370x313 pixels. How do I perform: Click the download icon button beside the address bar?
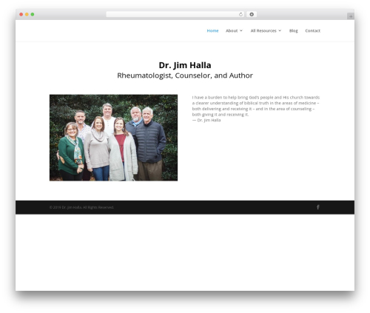[252, 15]
